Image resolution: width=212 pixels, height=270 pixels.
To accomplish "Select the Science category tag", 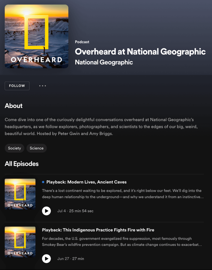I will pos(37,148).
